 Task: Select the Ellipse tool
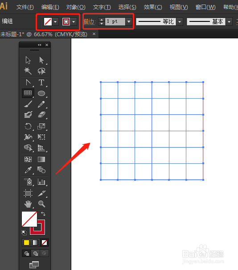pos(41,93)
